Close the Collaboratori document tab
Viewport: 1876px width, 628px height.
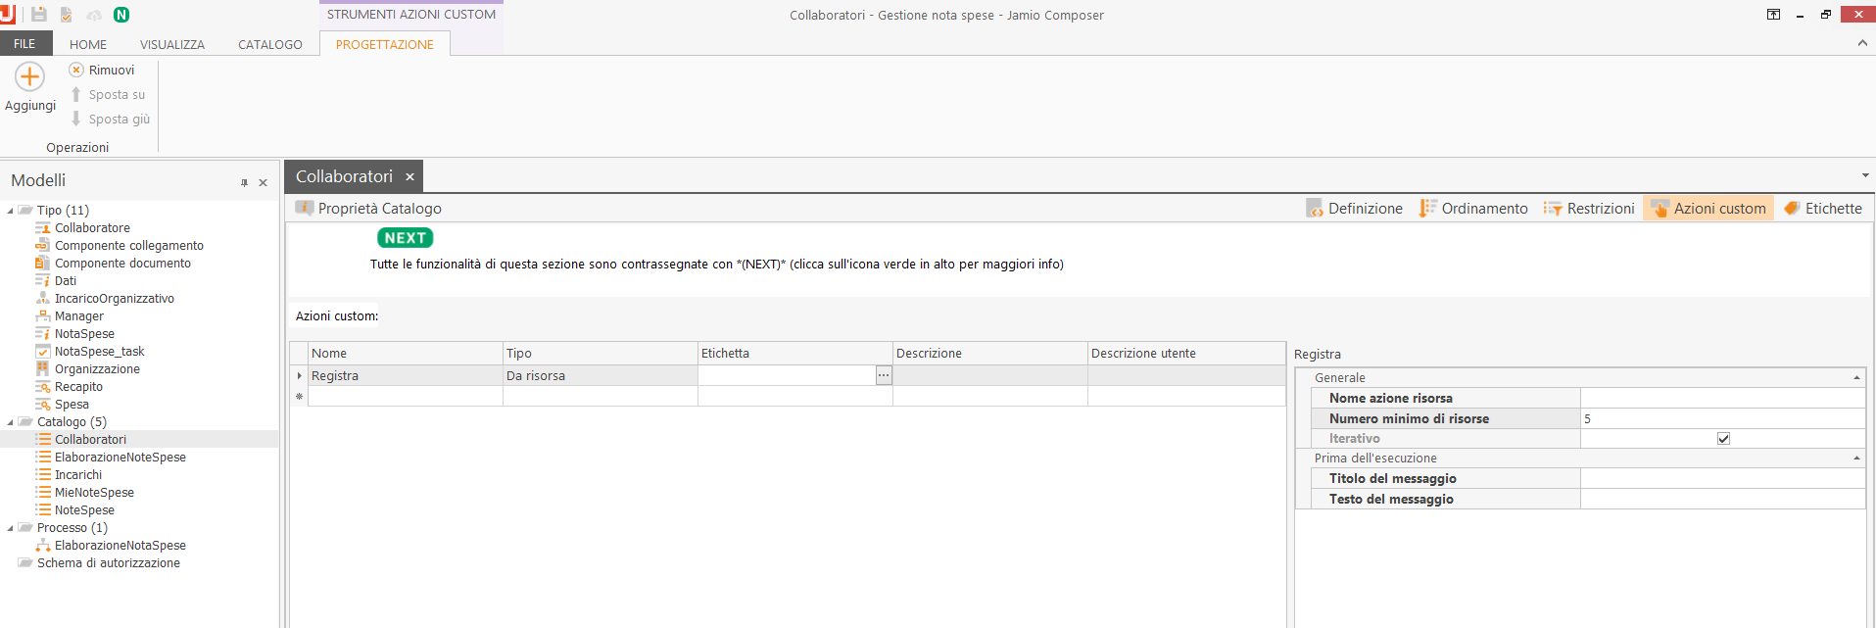409,176
